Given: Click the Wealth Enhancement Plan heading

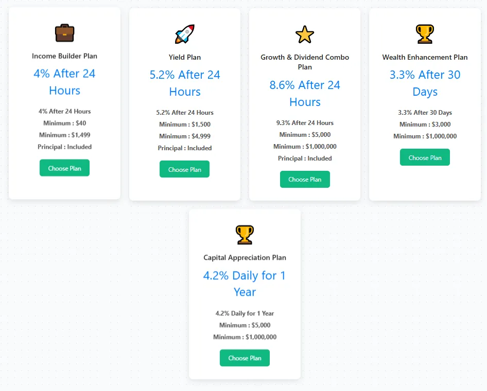Looking at the screenshot, I should pyautogui.click(x=425, y=57).
